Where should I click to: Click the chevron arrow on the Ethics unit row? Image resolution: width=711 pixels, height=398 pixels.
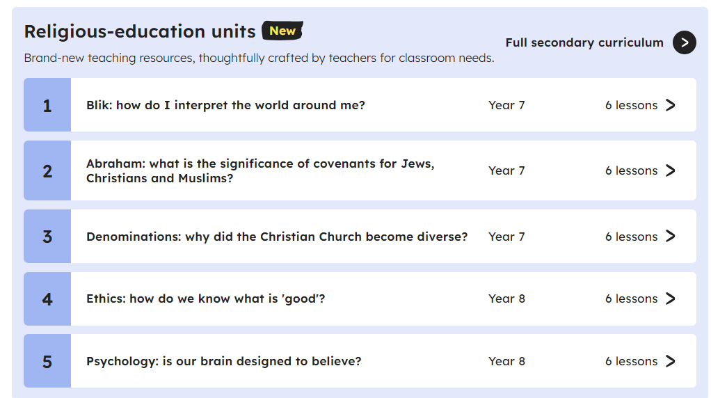point(670,298)
